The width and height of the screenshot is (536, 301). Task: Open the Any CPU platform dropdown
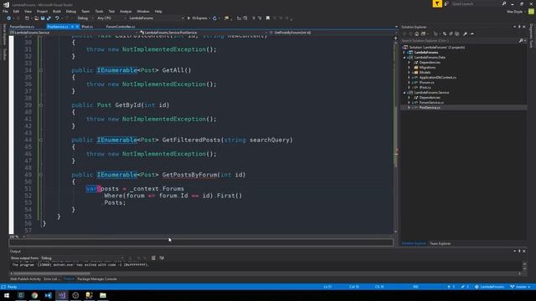[111, 18]
